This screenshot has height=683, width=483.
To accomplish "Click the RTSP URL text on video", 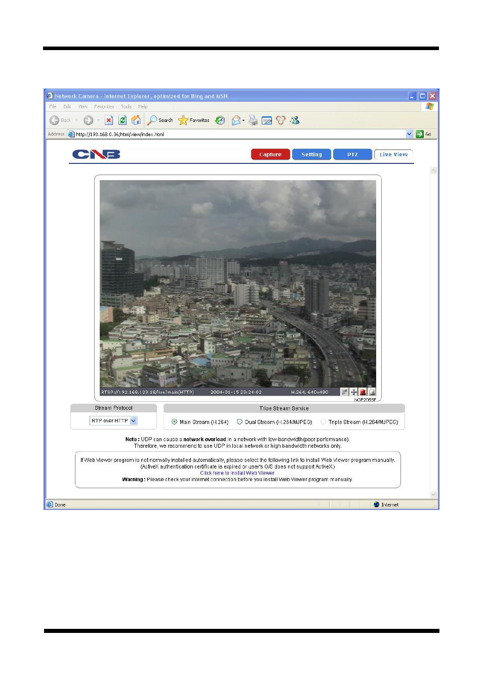I will pos(147,392).
